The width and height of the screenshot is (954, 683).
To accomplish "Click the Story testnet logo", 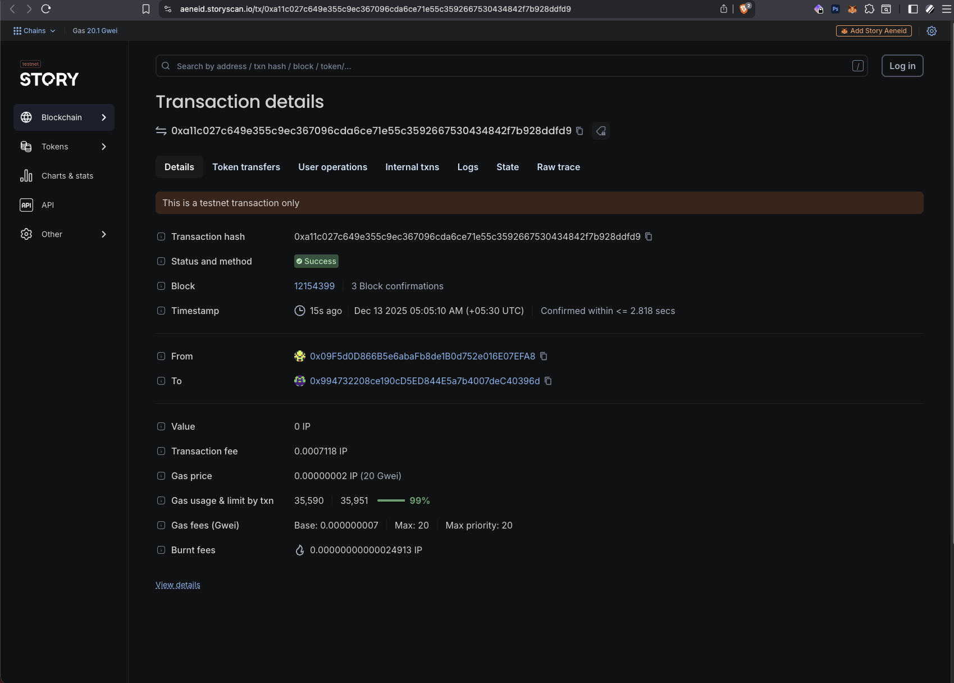I will [x=49, y=74].
